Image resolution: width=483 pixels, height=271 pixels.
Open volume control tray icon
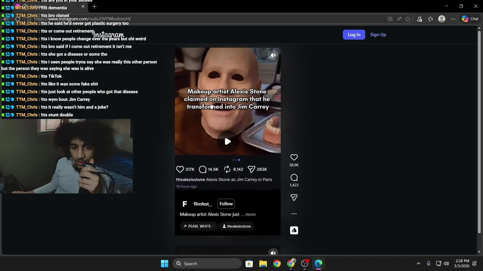[x=446, y=263]
